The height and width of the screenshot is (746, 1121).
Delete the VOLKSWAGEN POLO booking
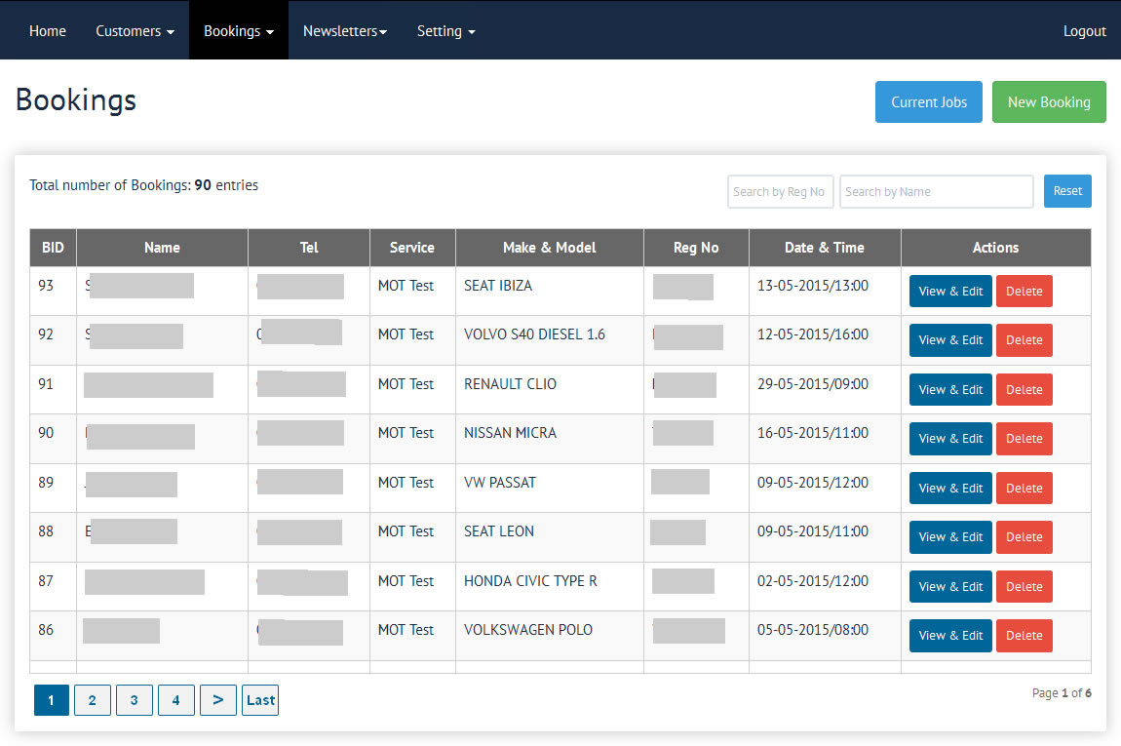tap(1024, 636)
